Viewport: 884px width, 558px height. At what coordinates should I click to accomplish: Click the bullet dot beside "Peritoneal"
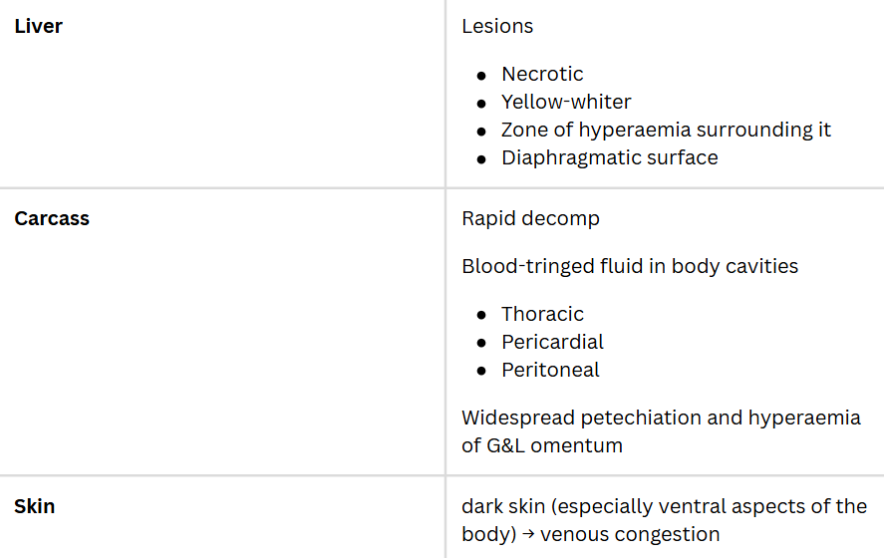coord(481,371)
